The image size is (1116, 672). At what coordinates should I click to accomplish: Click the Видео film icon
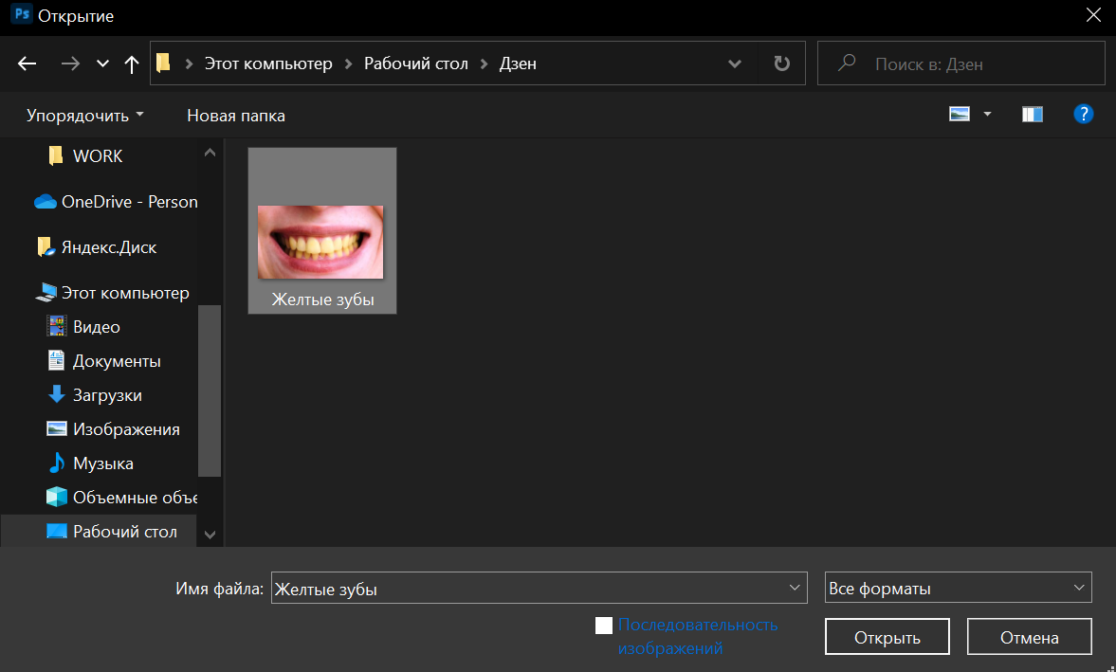pos(56,326)
